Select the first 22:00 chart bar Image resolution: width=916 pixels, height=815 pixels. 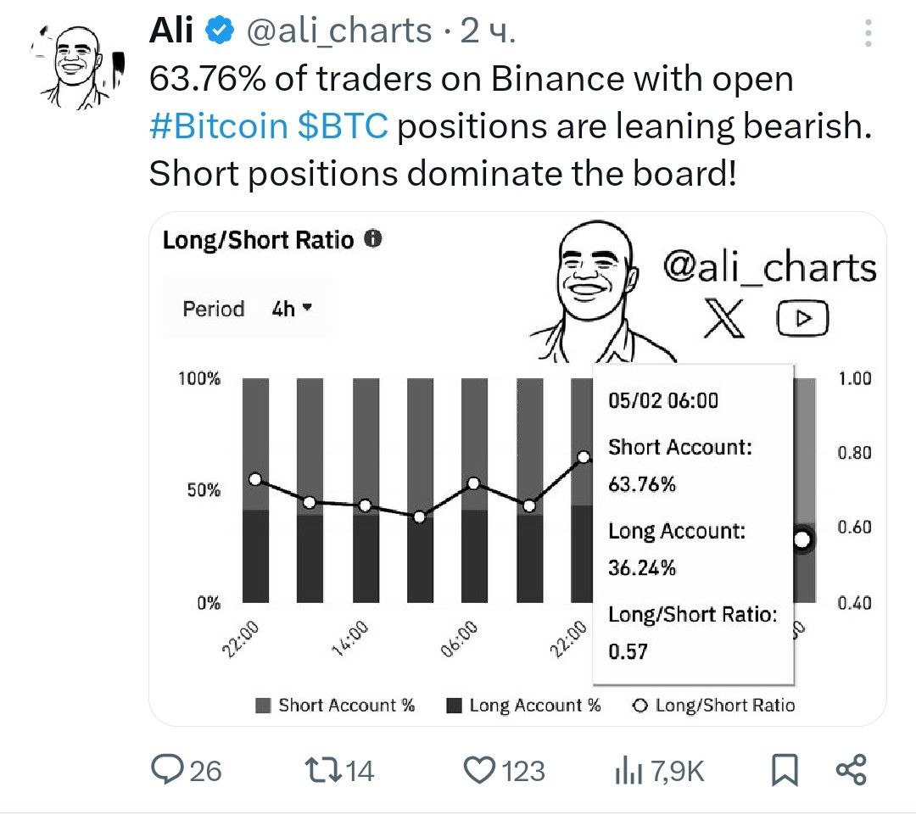click(x=256, y=490)
